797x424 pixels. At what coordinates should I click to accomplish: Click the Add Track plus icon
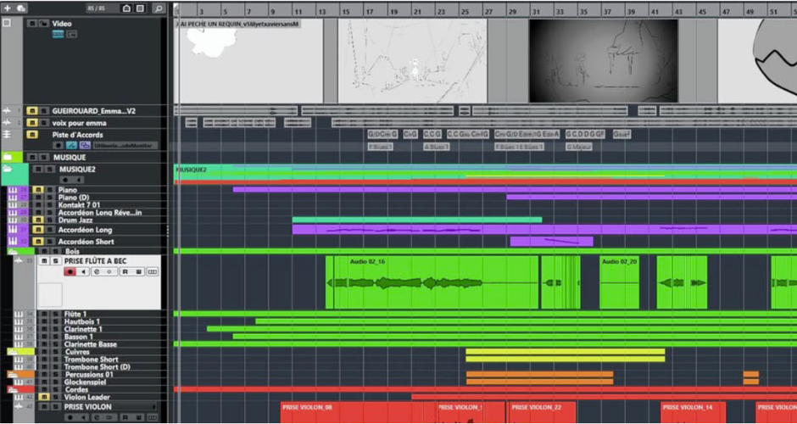(8, 8)
